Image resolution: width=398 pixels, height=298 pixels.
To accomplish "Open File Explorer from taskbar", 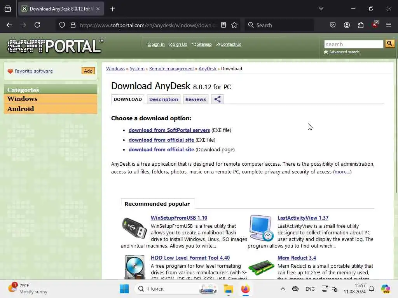I will 228,289.
